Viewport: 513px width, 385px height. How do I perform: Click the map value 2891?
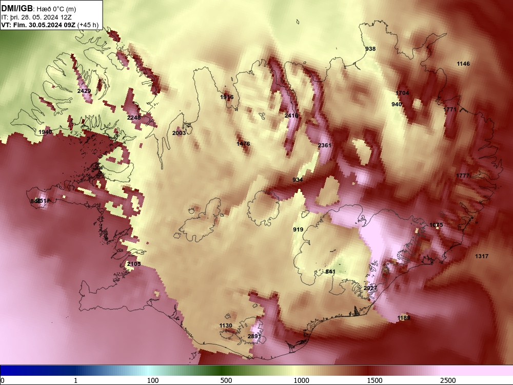(x=254, y=336)
